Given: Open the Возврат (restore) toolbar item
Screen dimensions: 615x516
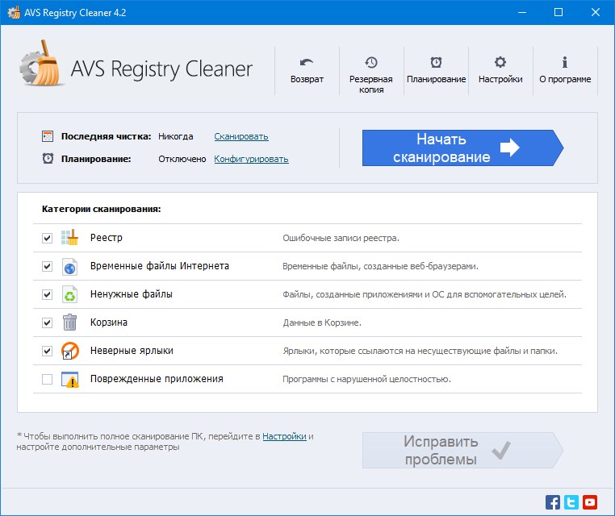Looking at the screenshot, I should pos(307,70).
